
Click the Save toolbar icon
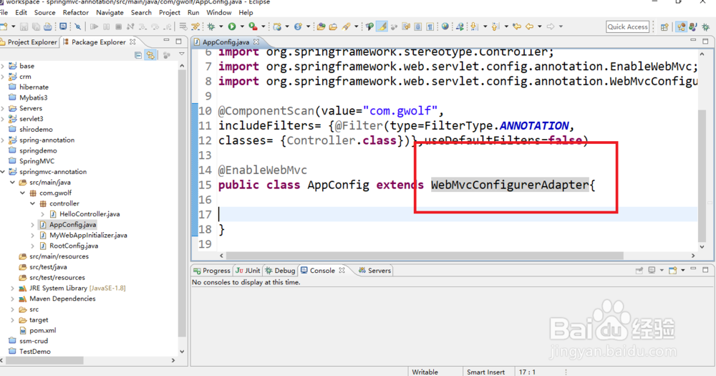point(24,26)
